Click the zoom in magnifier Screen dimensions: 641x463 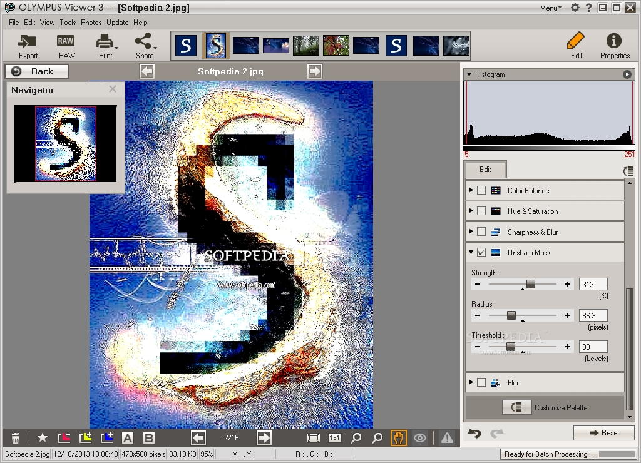tap(356, 438)
